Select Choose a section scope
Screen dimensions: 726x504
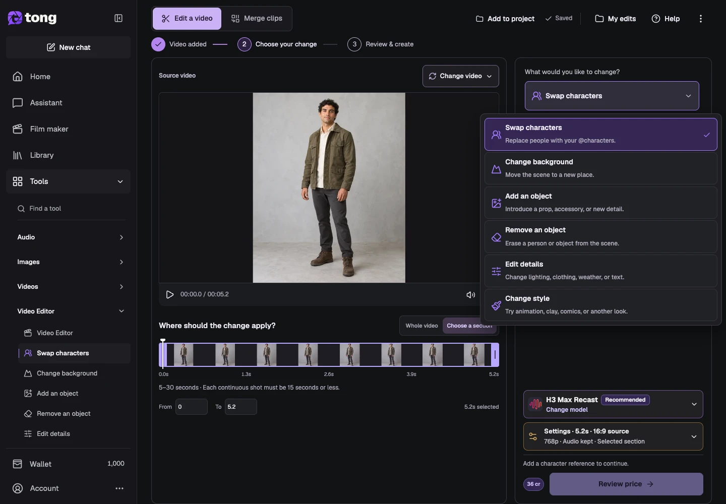pos(469,326)
